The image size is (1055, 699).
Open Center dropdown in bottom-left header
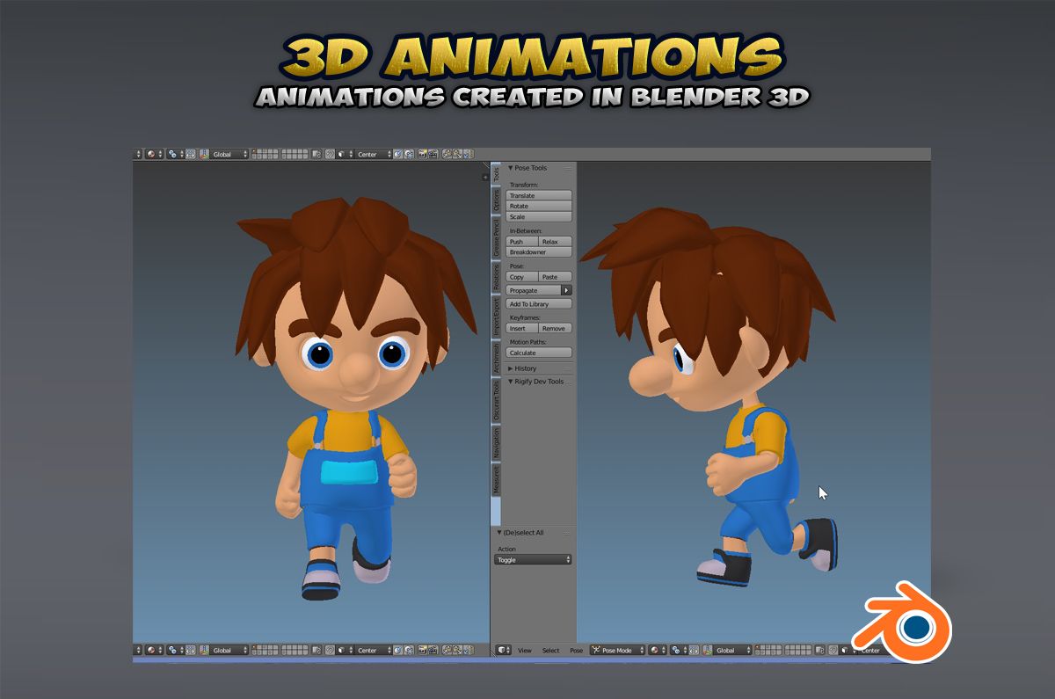coord(373,651)
